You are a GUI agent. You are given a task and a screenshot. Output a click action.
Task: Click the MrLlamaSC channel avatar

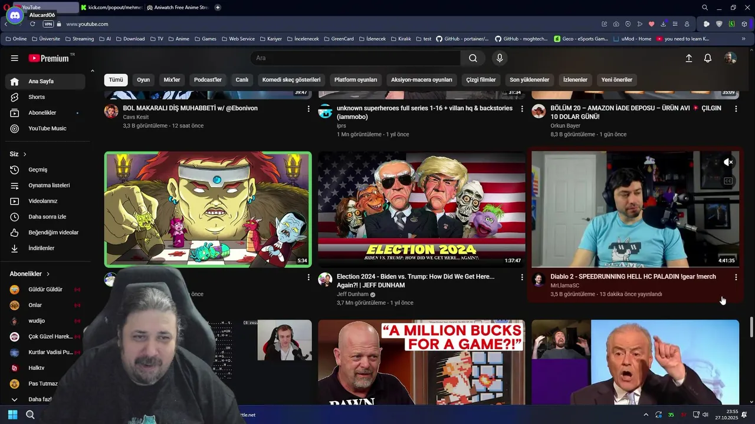pos(539,280)
